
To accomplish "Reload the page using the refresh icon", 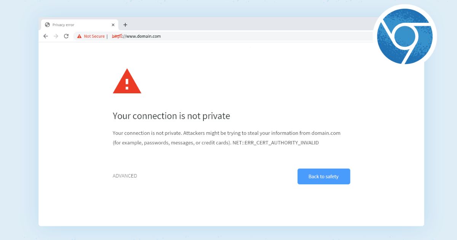I will pos(66,36).
